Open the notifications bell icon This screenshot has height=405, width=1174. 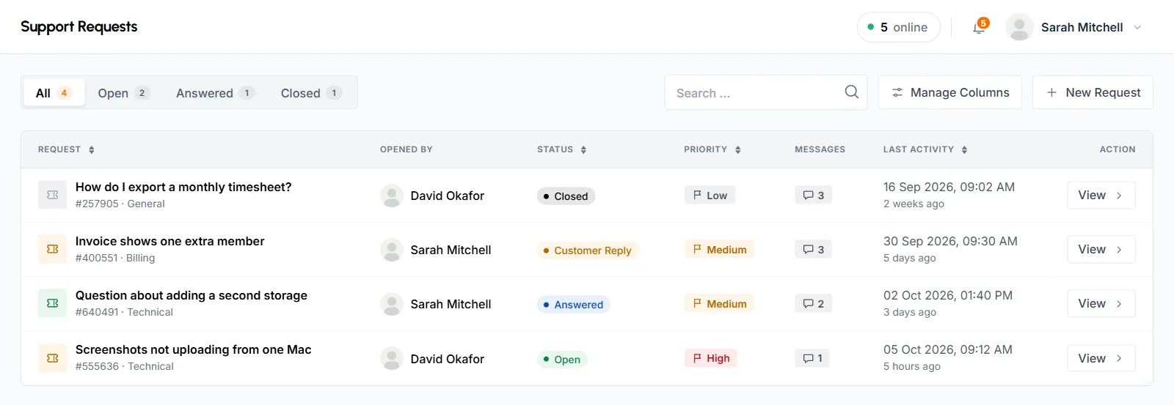[979, 28]
